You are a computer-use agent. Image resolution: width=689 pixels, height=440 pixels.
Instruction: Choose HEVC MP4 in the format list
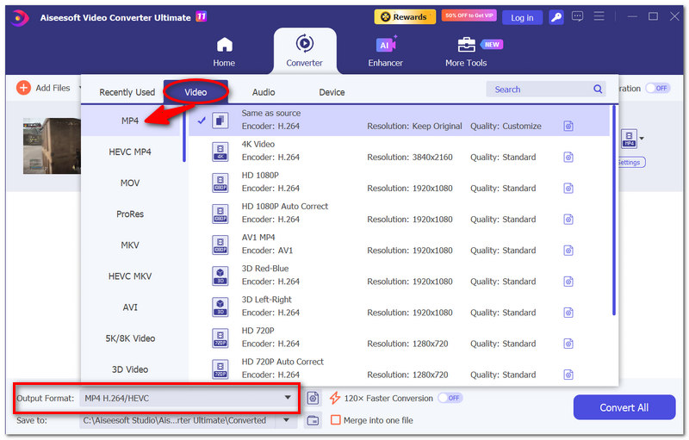tap(130, 152)
